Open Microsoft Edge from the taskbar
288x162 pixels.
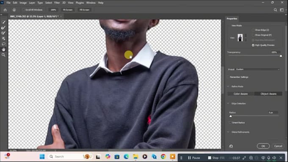126,157
